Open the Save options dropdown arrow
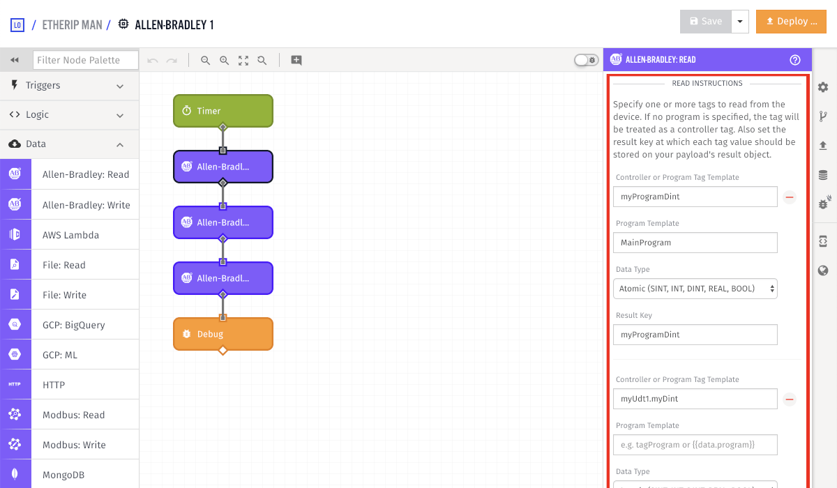 tap(740, 22)
